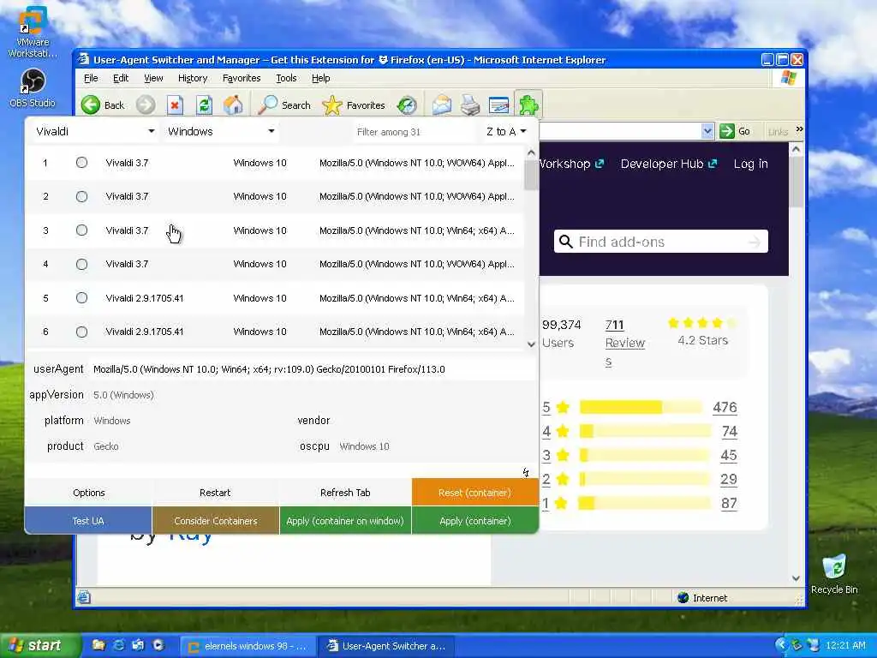The height and width of the screenshot is (658, 877).
Task: Open the Vivaldi browser dropdown
Action: (x=94, y=131)
